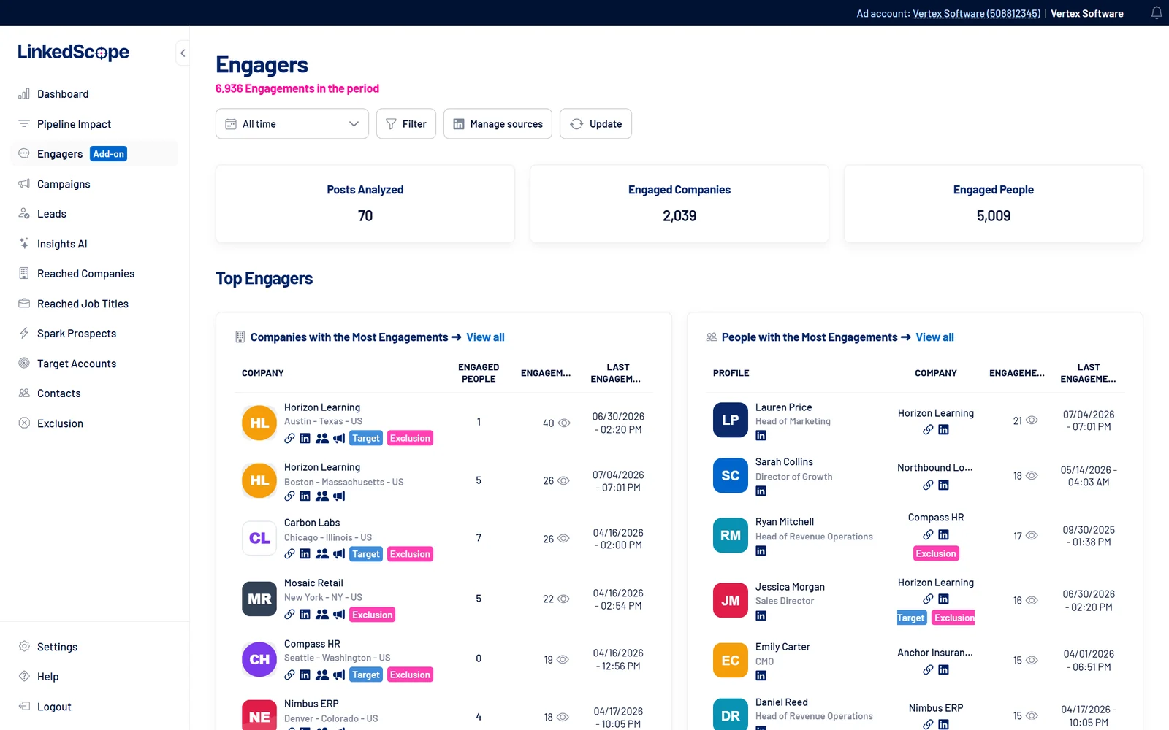Click the LinkedIn icon in Horizon Learning Boston row

click(305, 496)
